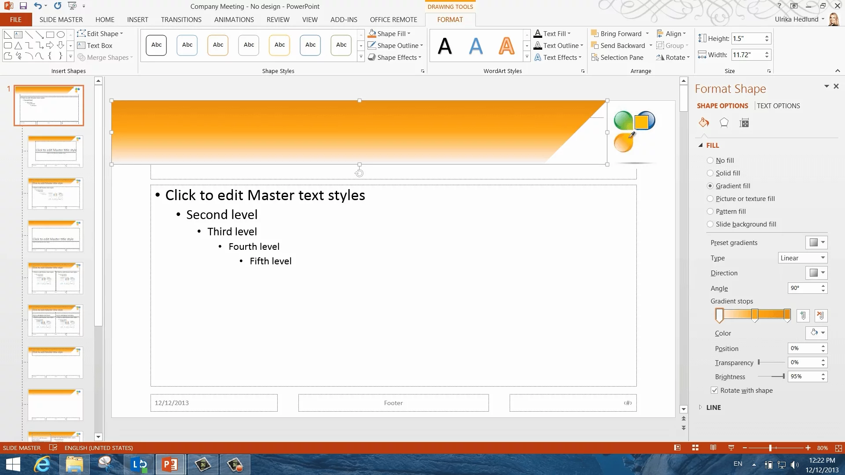Screen dimensions: 845x475
Task: Open the TRANSITIONS ribbon tab
Action: click(x=181, y=20)
